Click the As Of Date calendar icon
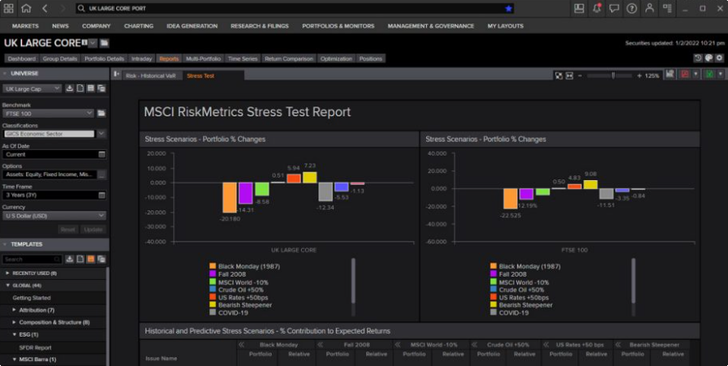 [x=101, y=154]
